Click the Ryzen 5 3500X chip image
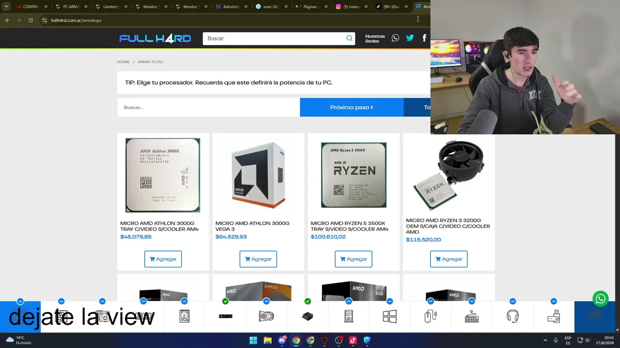The image size is (620, 348). coord(354,175)
